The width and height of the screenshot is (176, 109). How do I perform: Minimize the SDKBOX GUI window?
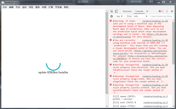[159, 2]
